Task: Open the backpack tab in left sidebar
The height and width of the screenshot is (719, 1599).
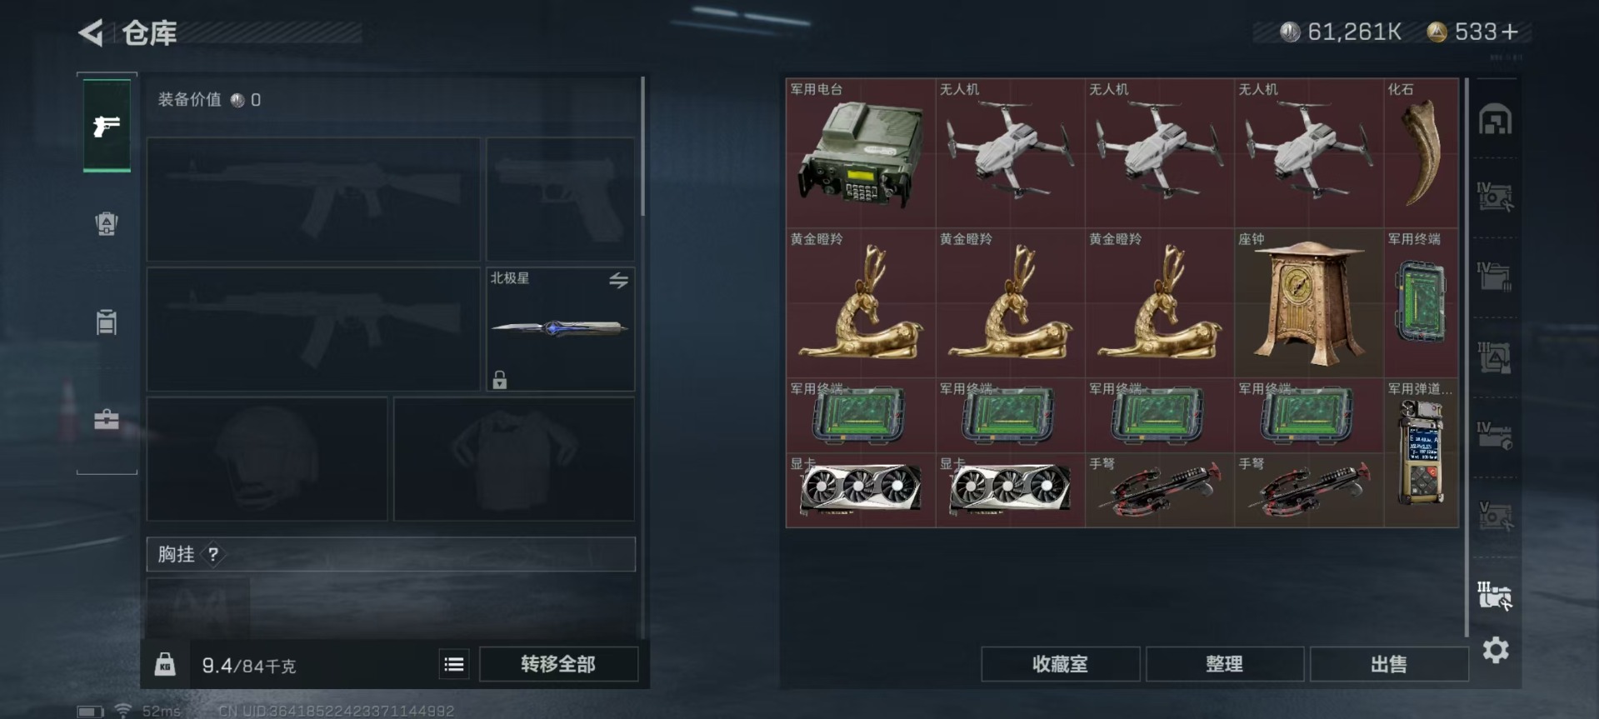Action: click(x=107, y=223)
